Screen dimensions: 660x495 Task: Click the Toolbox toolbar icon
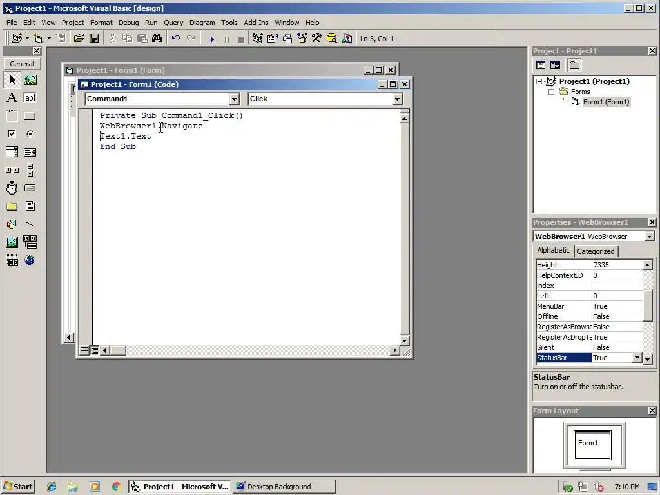317,38
